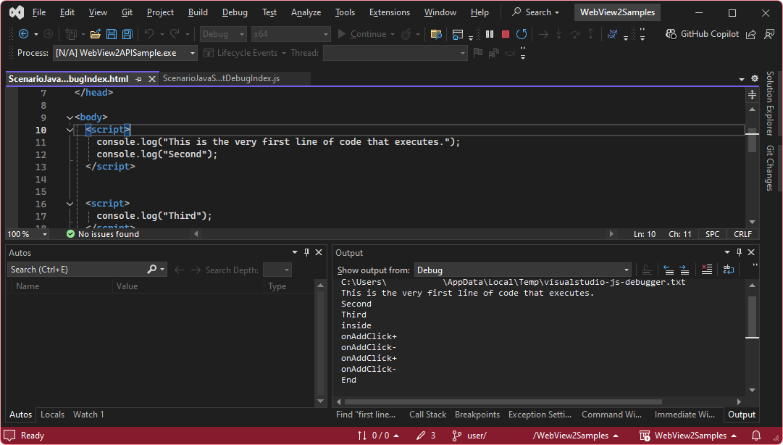The height and width of the screenshot is (445, 783).
Task: Undo the last action
Action: click(151, 33)
